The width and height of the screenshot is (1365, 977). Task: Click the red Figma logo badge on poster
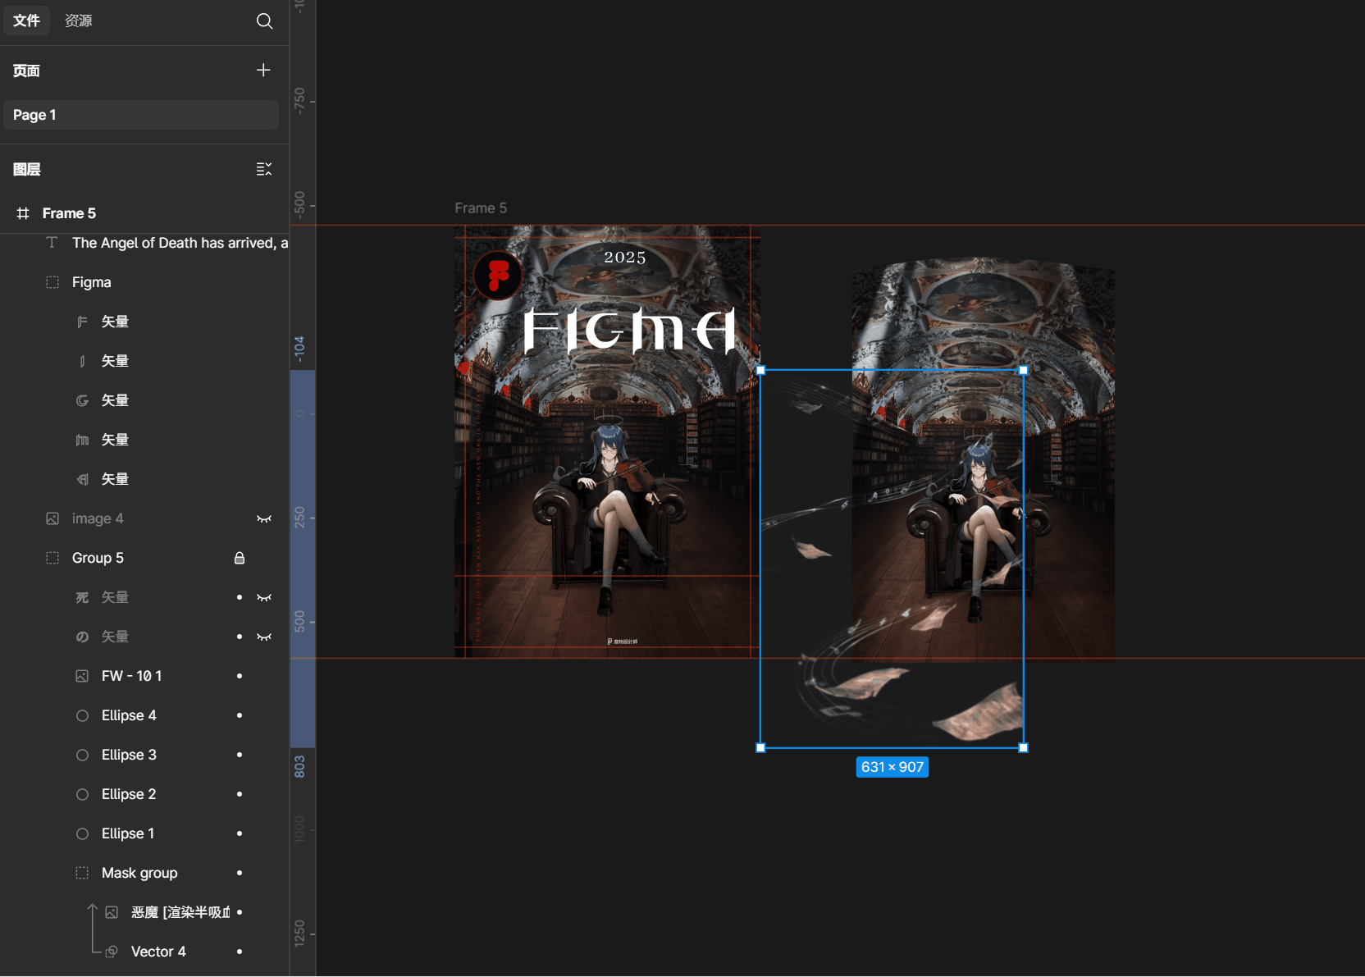(x=497, y=275)
